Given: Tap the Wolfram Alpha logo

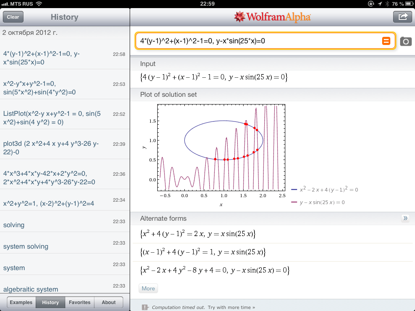Looking at the screenshot, I should (272, 17).
